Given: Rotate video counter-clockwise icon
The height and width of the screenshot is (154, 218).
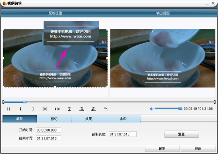Looking at the screenshot, I should coord(94,109).
